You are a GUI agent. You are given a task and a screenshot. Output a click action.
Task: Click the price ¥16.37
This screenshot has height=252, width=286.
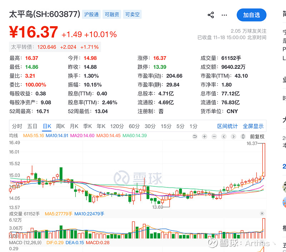tap(34, 32)
